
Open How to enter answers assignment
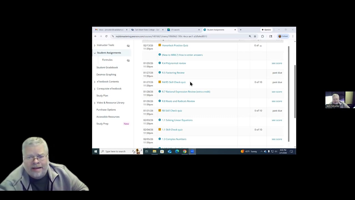point(182,55)
